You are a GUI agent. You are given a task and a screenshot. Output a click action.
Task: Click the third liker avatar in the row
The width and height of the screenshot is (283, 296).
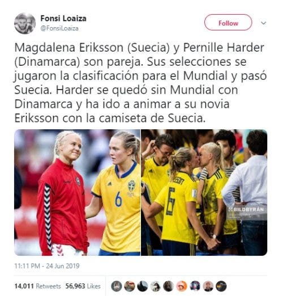pyautogui.click(x=143, y=286)
